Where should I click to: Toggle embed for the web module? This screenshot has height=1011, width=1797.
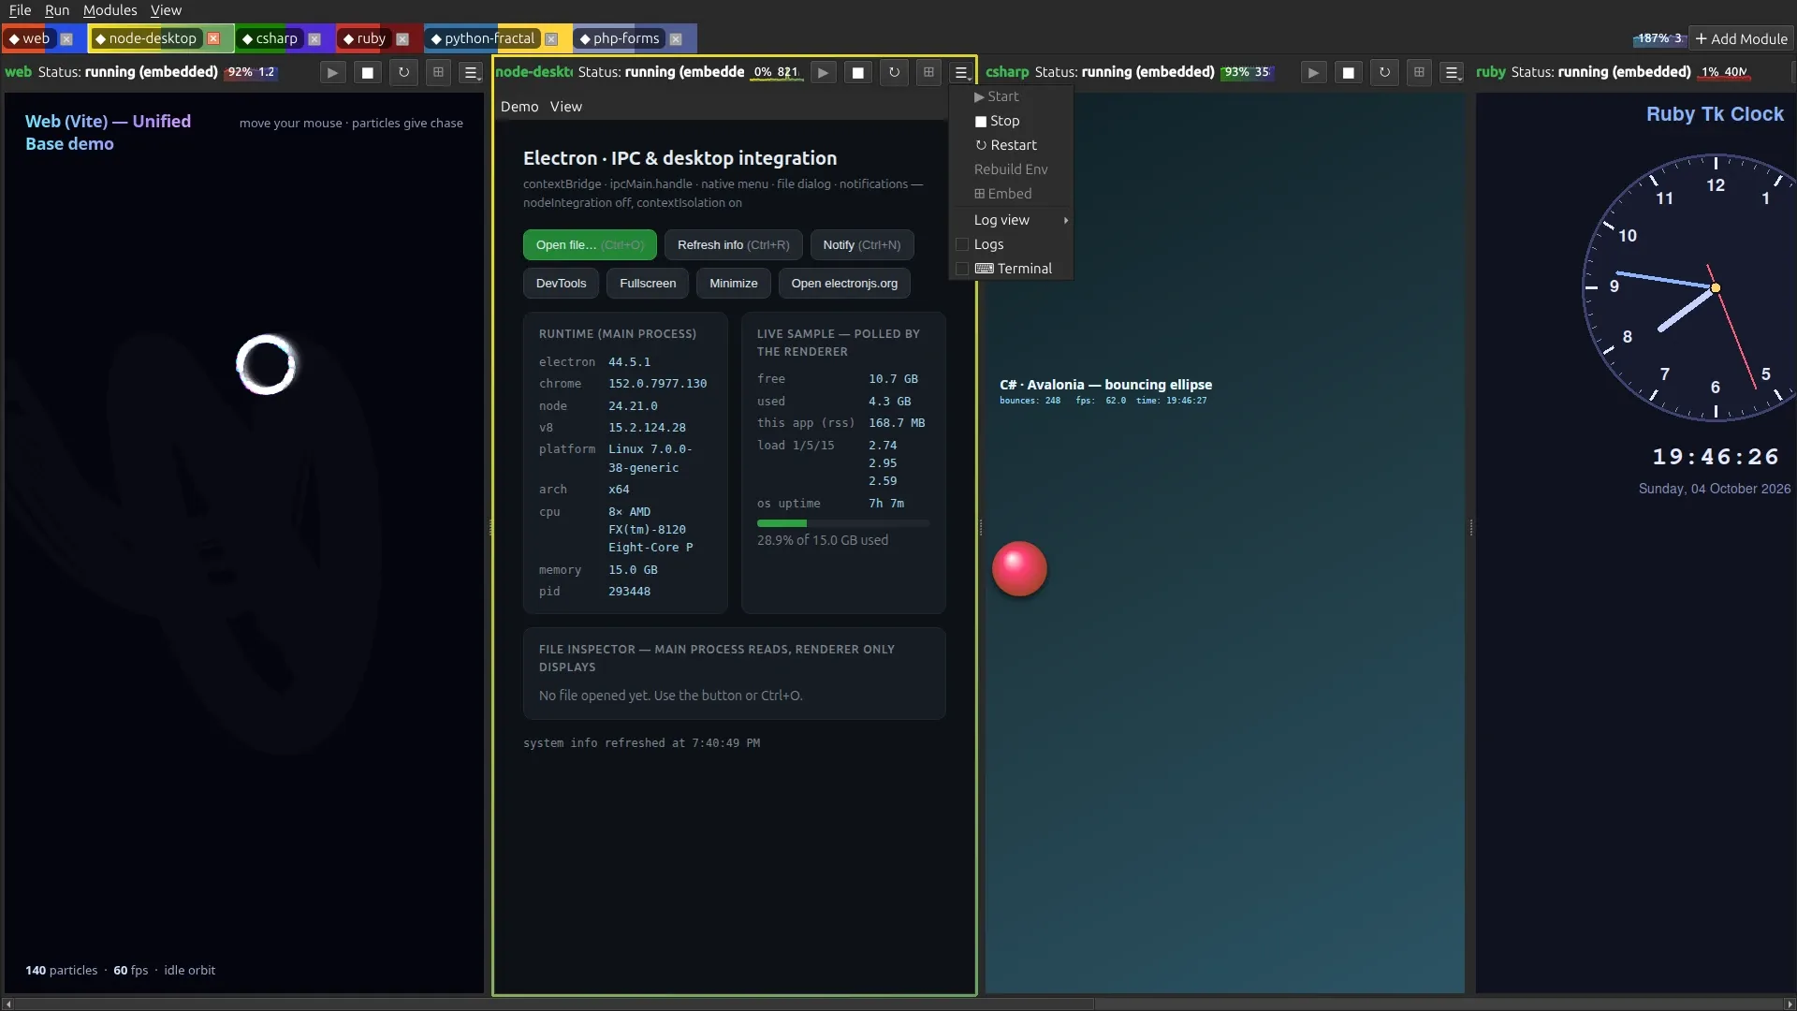click(438, 72)
